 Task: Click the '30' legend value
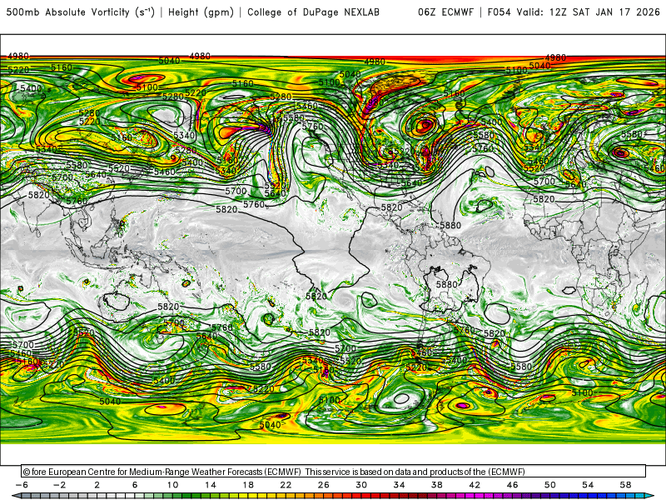[361, 485]
